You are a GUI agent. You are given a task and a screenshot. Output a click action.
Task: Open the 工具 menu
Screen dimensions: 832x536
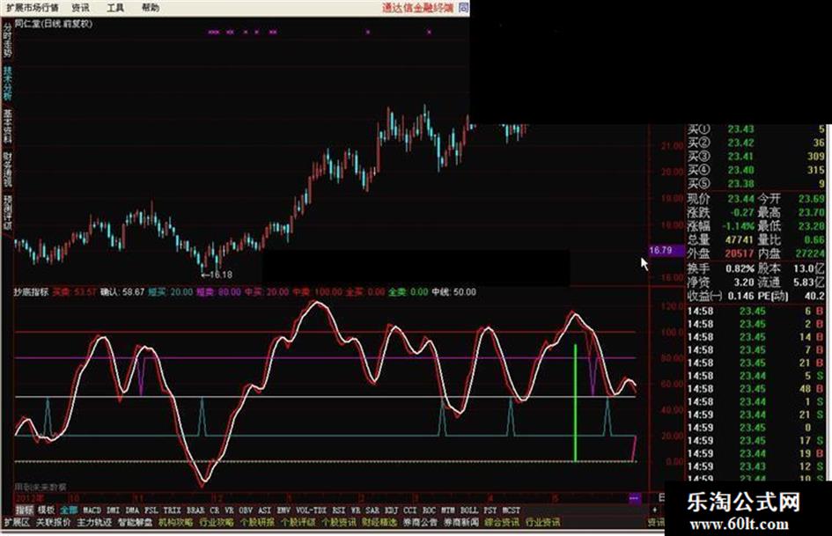[115, 7]
